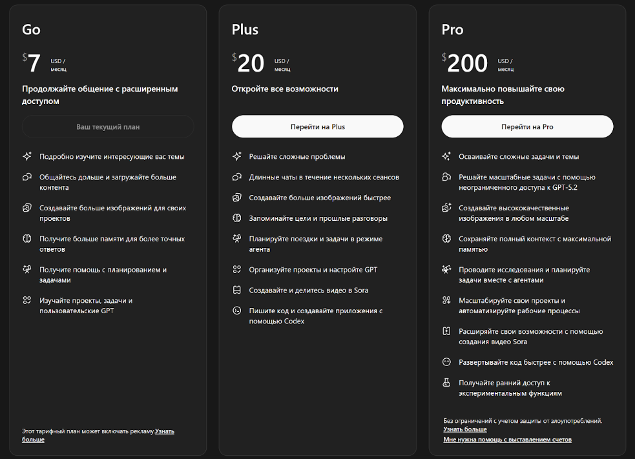The height and width of the screenshot is (459, 635).
Task: Click the Sora video icon in the Plus plan
Action: 237,290
